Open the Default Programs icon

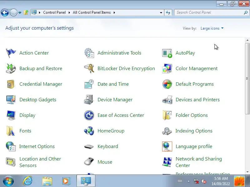tap(167, 84)
